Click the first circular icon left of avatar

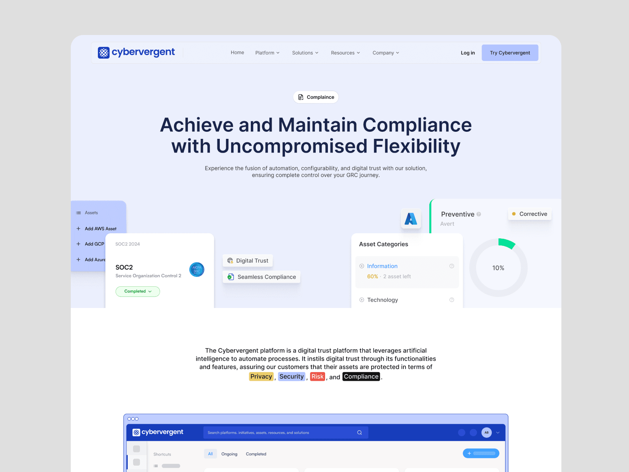(x=462, y=433)
